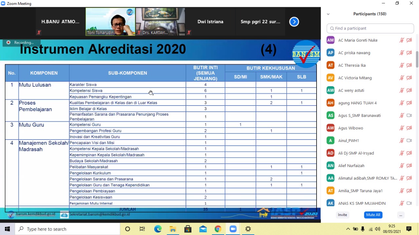Click the Invite button
Viewport: 419px width, 235px height.
click(342, 215)
